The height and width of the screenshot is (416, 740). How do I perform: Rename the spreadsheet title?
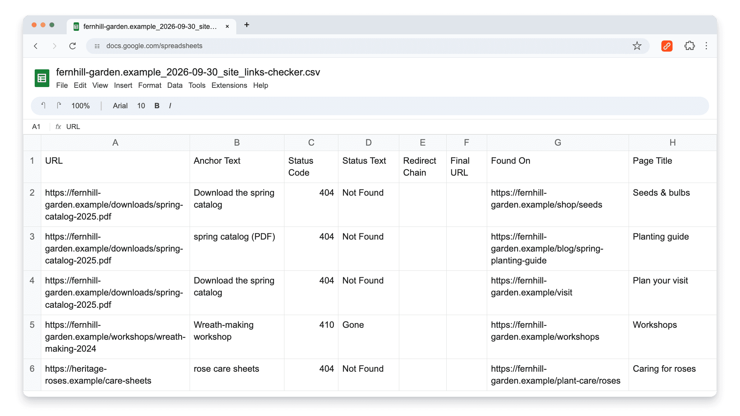point(188,72)
